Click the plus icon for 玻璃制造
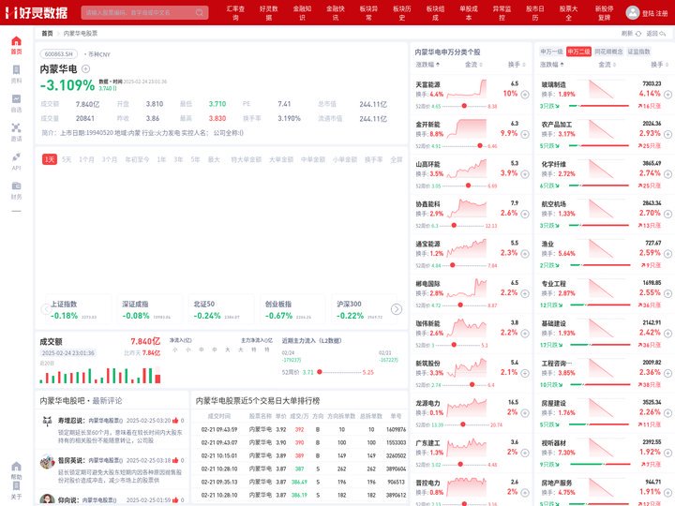Screen dimensions: 675x506 tap(667, 95)
